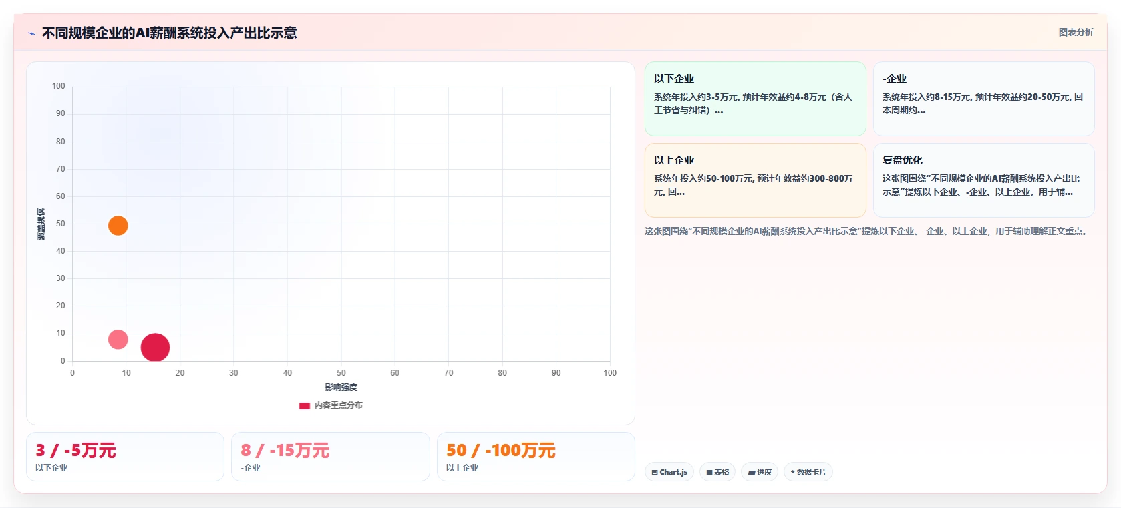Click the 进度 tag
The height and width of the screenshot is (508, 1121).
click(x=760, y=472)
